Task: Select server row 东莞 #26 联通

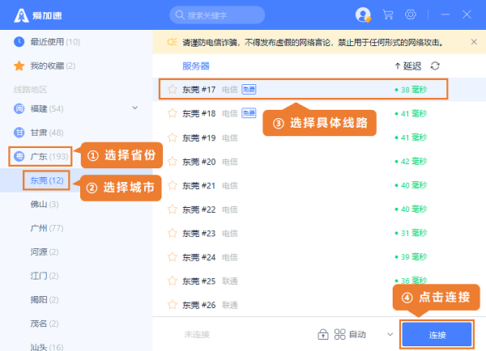Action: (x=319, y=305)
